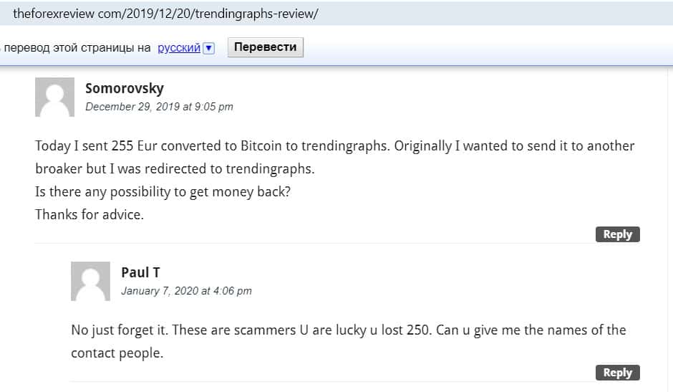Click Somorovsky's gray avatar image
This screenshot has width=673, height=392.
pyautogui.click(x=54, y=97)
